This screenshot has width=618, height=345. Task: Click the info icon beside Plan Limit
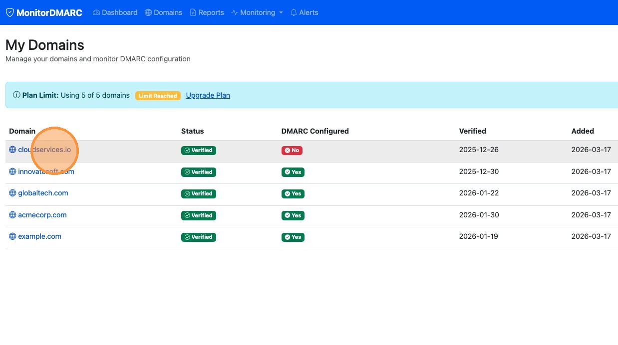click(16, 95)
